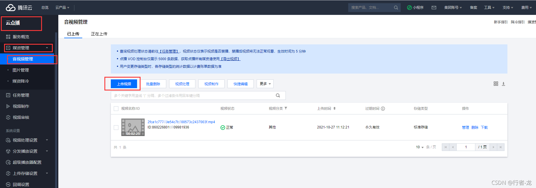Click the video thumbnail 00:02:25
Image resolution: width=536 pixels, height=188 pixels.
(133, 127)
